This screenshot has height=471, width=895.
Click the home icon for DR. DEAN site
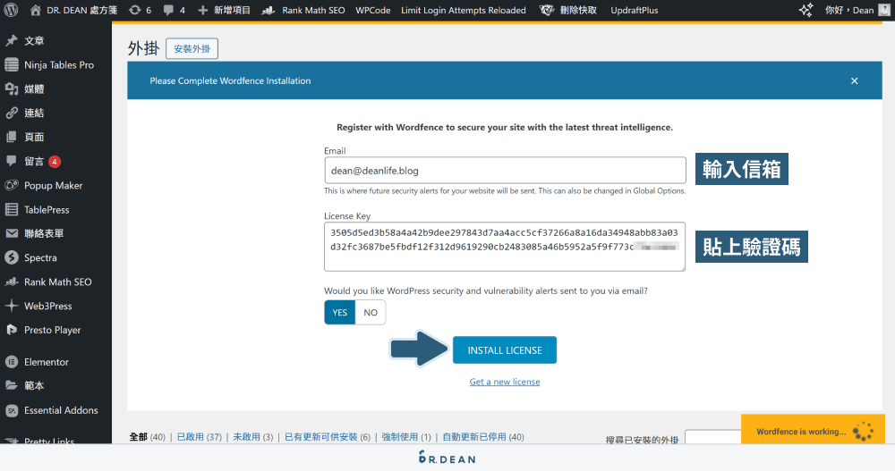click(36, 10)
